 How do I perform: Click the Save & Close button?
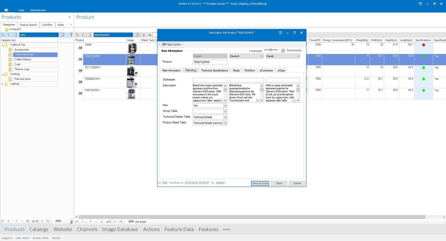[x=260, y=183]
